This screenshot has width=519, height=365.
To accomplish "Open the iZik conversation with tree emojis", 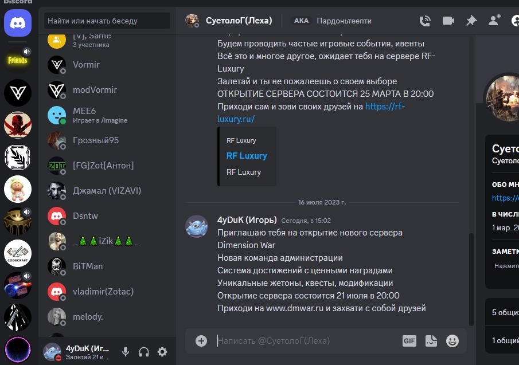I will [x=108, y=241].
